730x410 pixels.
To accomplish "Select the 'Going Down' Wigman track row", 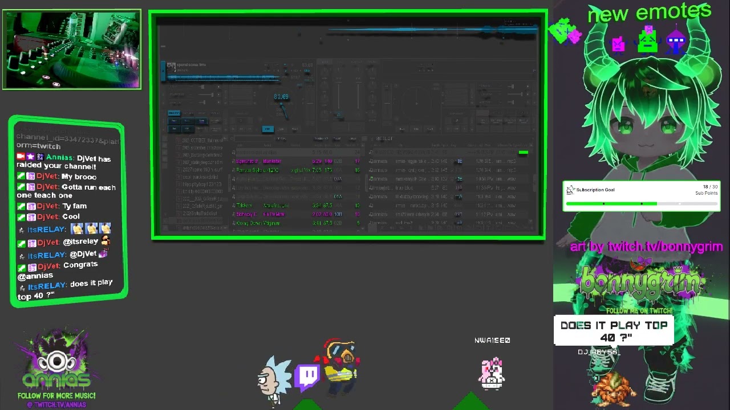I will coord(295,223).
